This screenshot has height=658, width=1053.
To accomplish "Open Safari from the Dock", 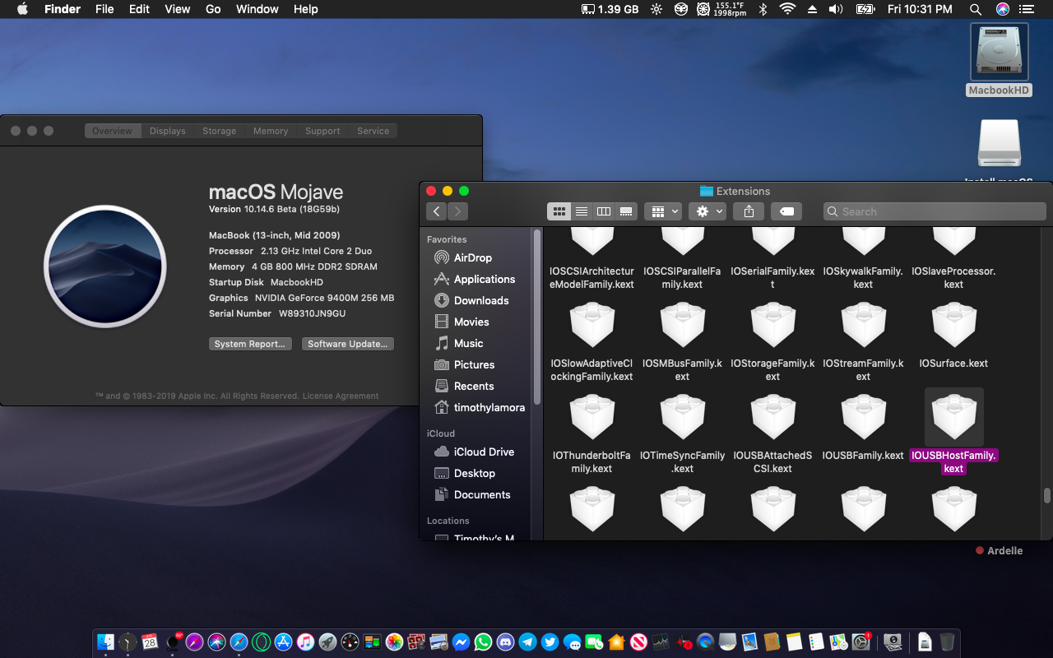I will point(239,642).
